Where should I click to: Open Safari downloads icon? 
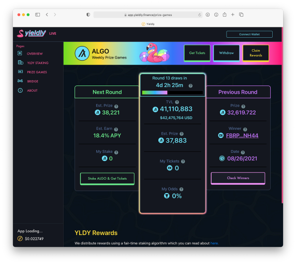[x=208, y=14]
